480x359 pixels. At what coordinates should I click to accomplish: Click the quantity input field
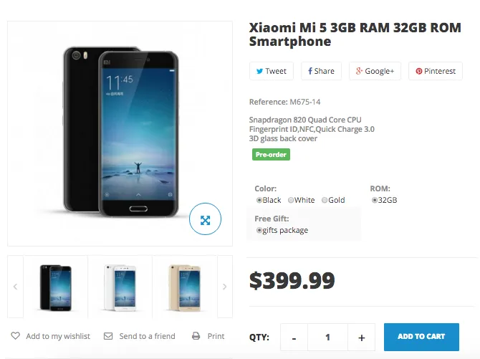click(x=327, y=337)
